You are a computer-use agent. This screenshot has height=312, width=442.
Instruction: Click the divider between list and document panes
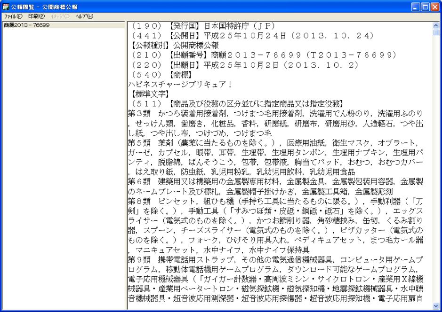click(x=126, y=165)
